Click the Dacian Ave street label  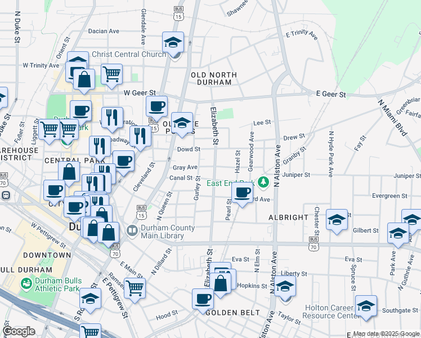[104, 31]
